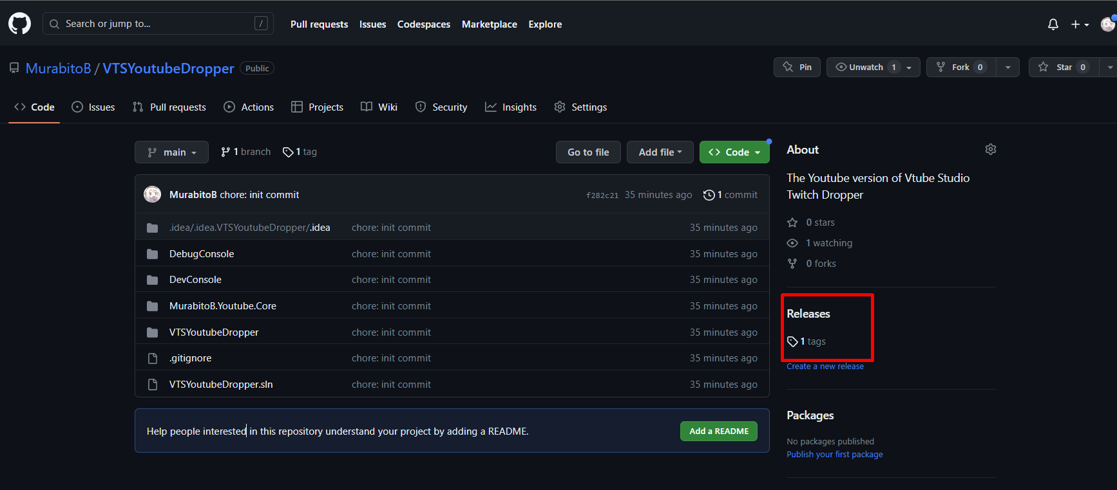
Task: Open the Actions tab
Action: point(249,107)
